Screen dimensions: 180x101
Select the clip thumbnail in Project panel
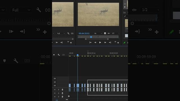pyautogui.click(x=126, y=23)
